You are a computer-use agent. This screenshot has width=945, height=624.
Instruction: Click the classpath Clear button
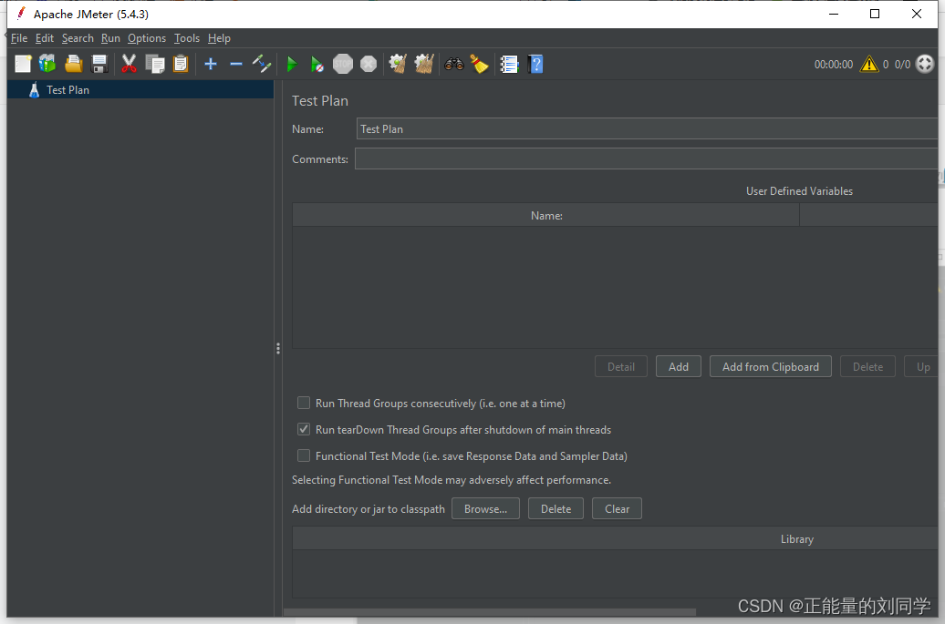point(618,508)
